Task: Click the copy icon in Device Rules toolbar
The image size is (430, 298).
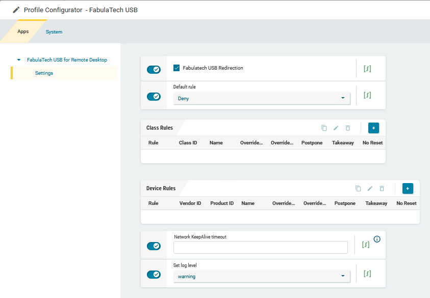Action: tap(358, 188)
